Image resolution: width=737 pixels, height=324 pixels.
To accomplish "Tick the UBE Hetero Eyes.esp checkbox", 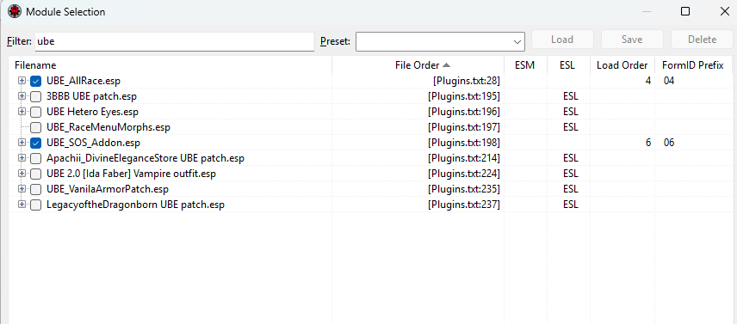I will tap(35, 112).
